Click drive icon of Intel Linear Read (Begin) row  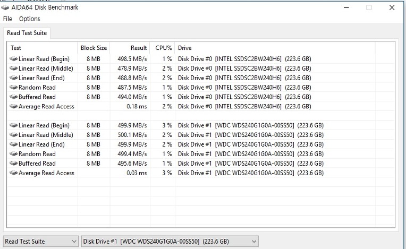[13, 59]
